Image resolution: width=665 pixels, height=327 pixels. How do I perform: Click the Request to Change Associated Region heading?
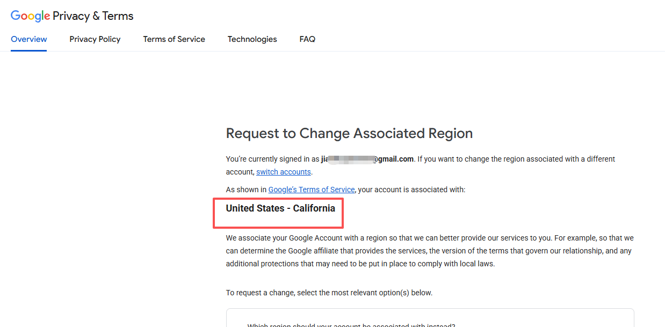click(x=349, y=133)
